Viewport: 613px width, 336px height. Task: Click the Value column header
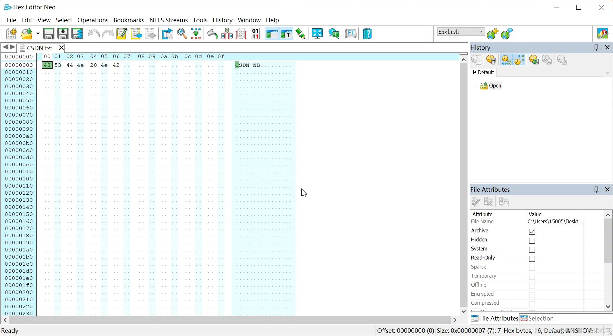click(555, 214)
